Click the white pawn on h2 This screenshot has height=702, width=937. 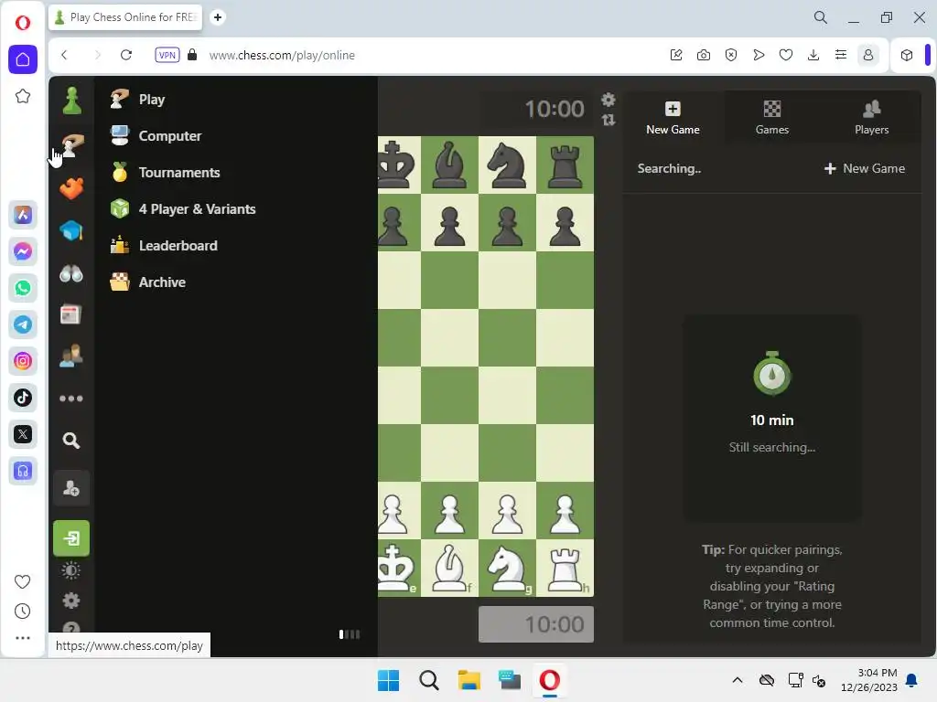565,512
